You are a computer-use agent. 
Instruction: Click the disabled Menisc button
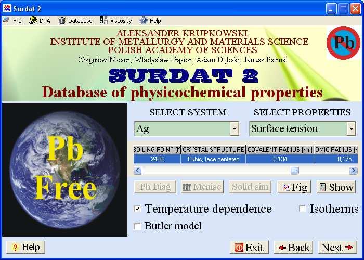[202, 187]
